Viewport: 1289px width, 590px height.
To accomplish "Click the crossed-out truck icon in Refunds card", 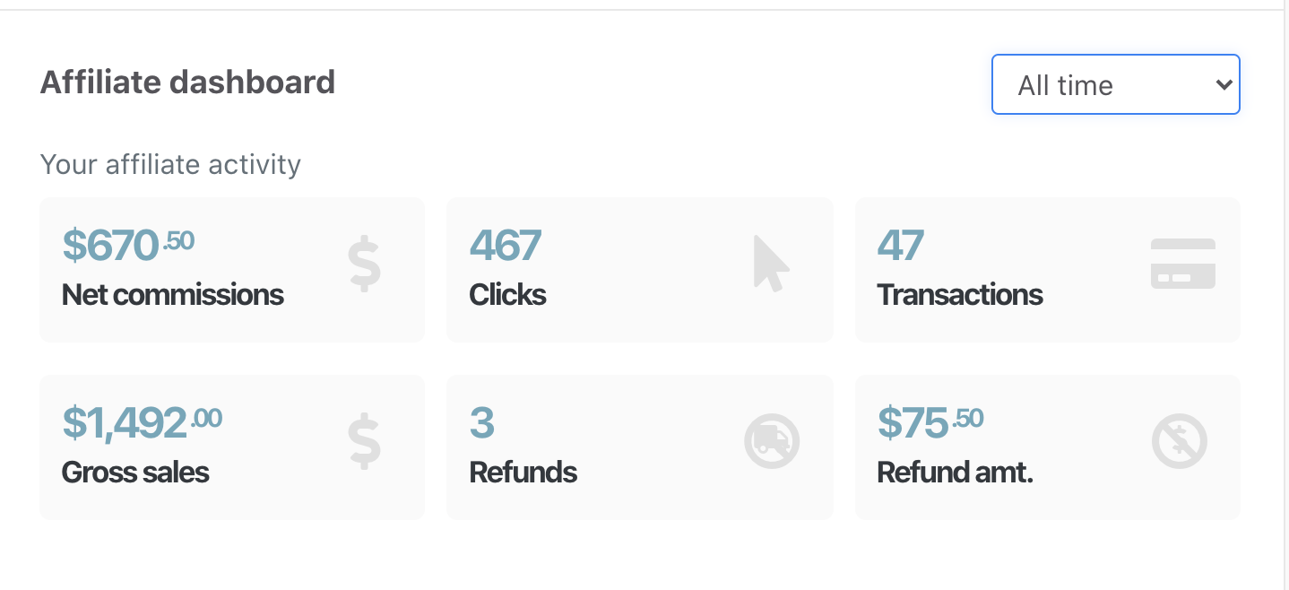I will tap(772, 441).
